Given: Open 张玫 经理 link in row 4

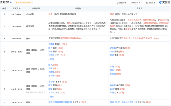Looking at the screenshot, I should coord(112,52).
